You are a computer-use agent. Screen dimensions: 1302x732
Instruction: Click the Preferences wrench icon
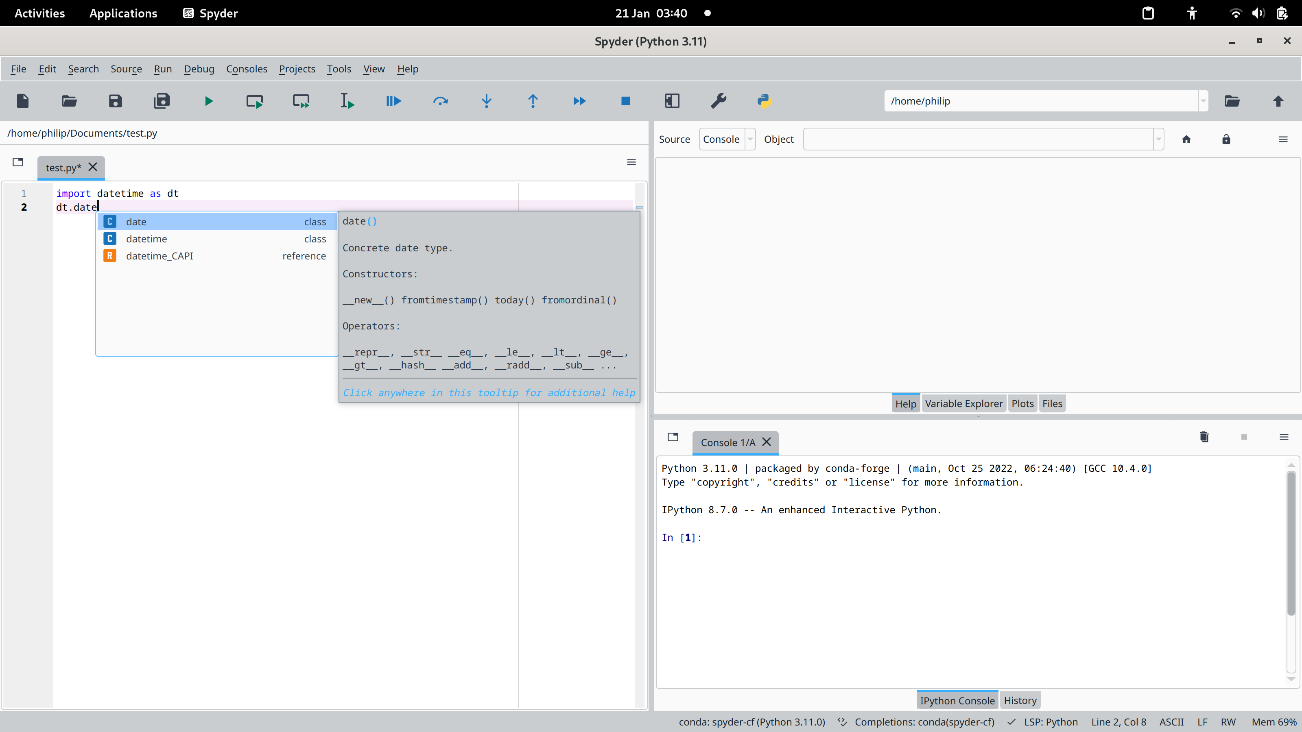click(718, 101)
